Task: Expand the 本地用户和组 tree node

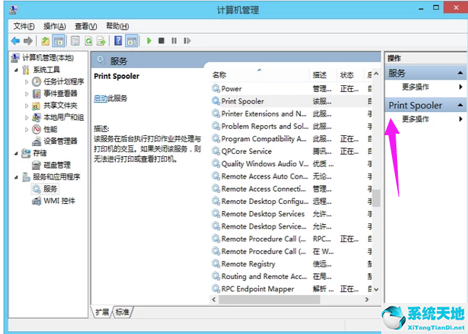Action: point(27,118)
